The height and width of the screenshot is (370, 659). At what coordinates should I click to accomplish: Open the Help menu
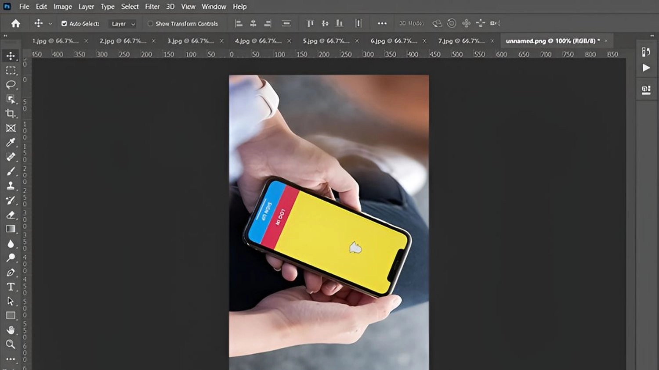pyautogui.click(x=240, y=7)
